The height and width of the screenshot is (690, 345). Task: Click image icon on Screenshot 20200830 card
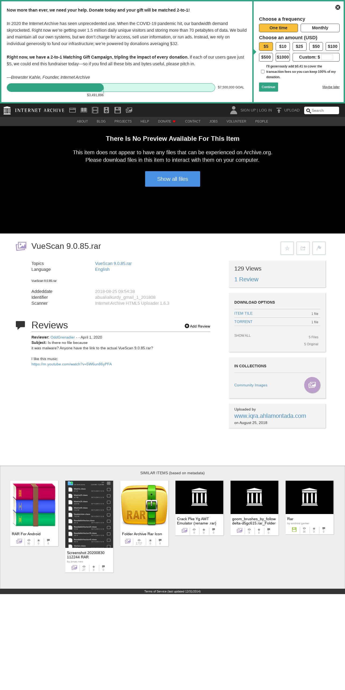74,567
